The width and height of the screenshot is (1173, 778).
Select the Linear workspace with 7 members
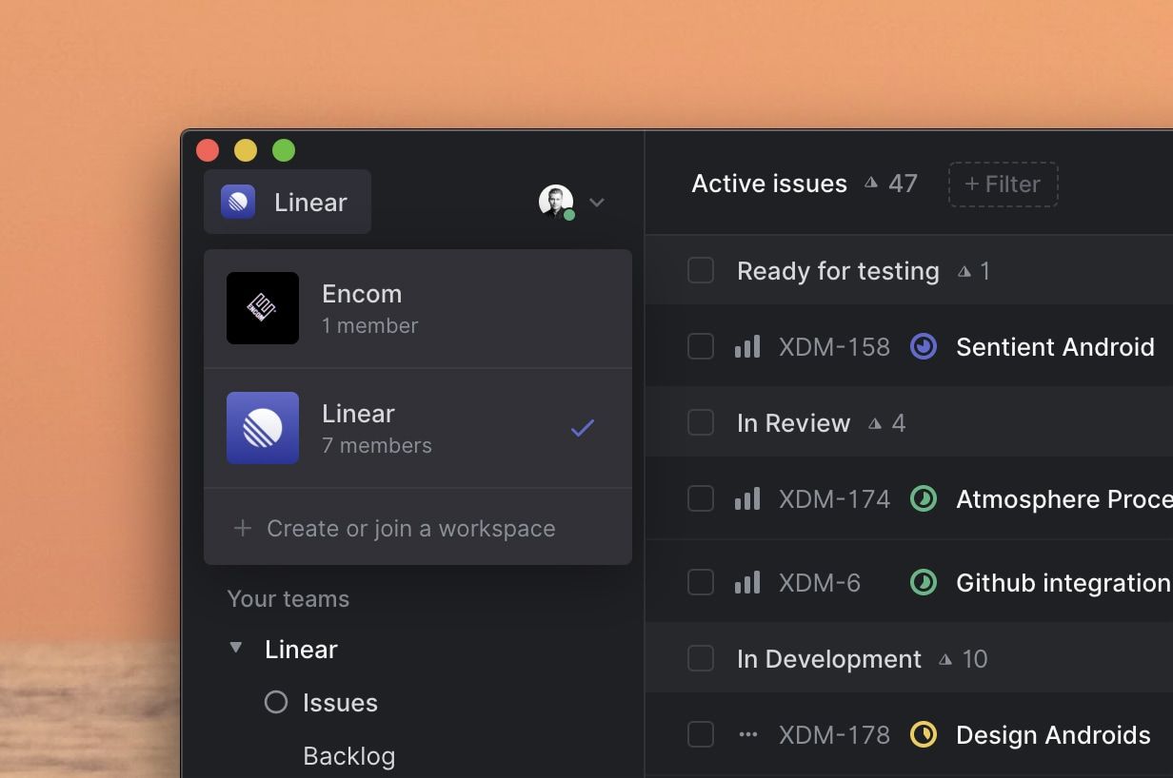418,428
